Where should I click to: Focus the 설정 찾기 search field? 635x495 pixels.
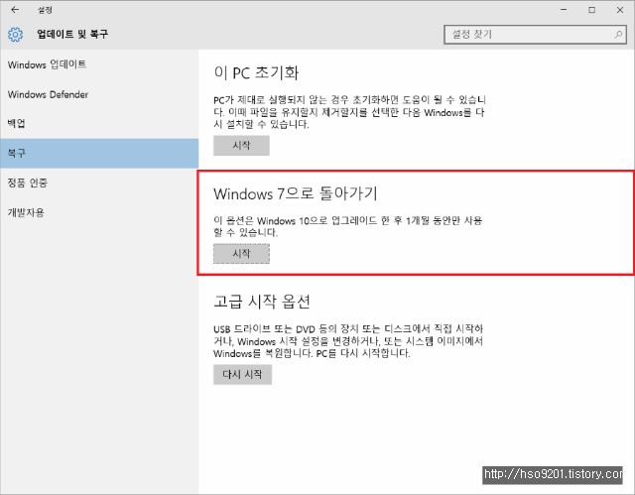click(x=535, y=35)
